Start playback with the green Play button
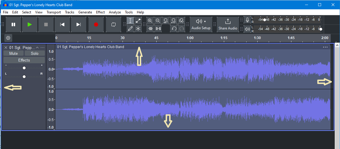 pos(30,24)
